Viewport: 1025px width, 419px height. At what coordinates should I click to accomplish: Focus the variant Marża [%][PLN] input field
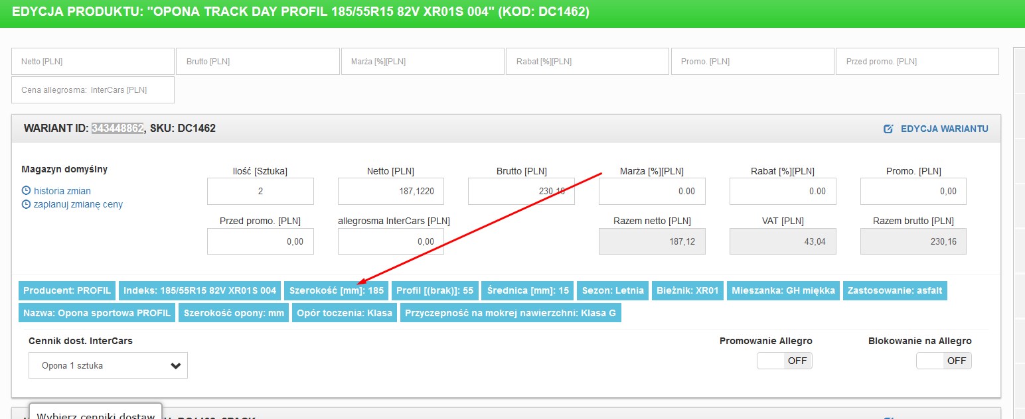[x=651, y=192]
